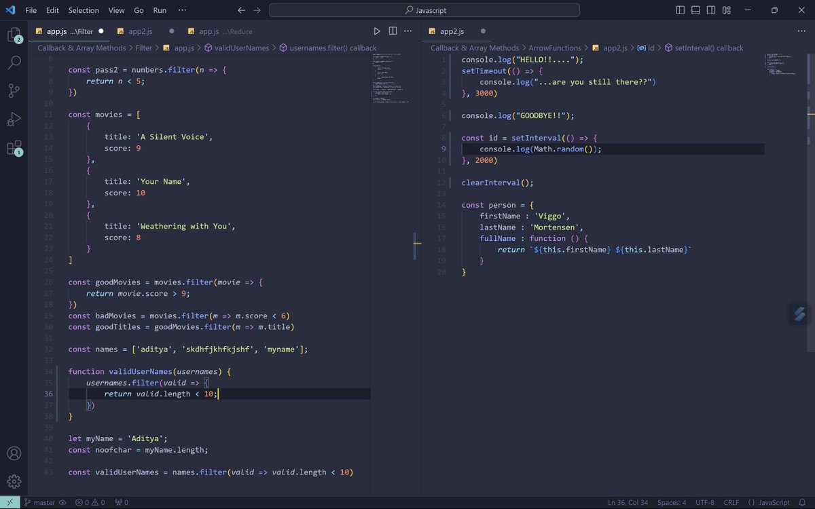Click the errors and warnings counter
The image size is (815, 509).
[90, 502]
